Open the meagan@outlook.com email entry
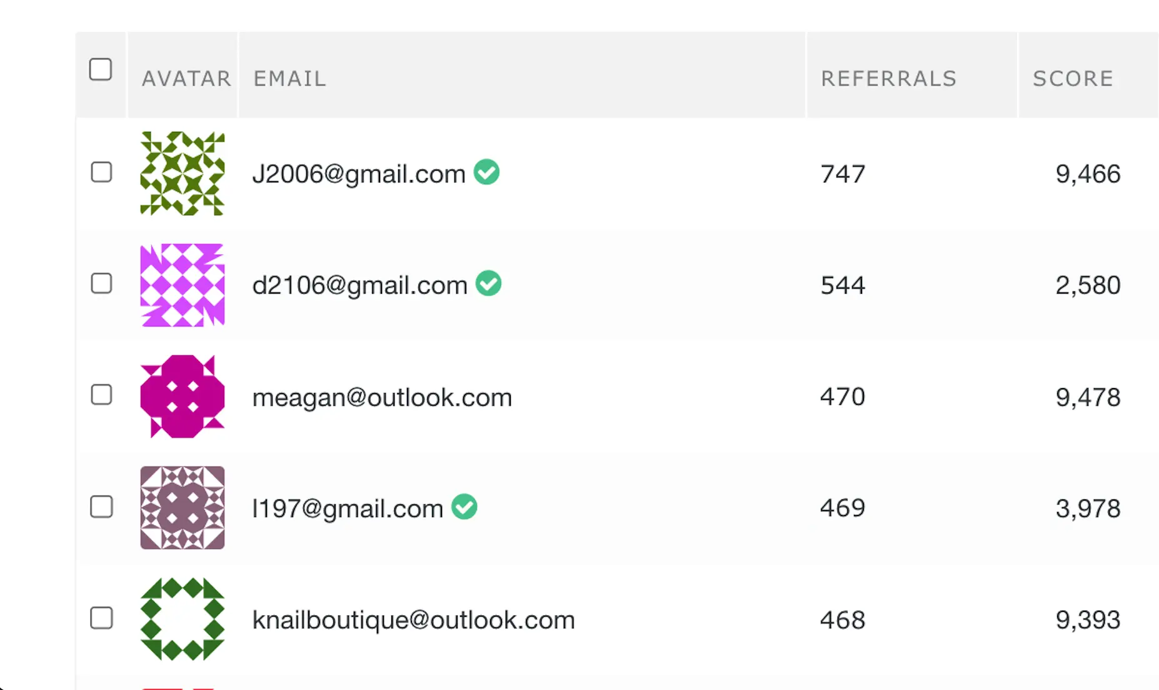The width and height of the screenshot is (1159, 690). [x=382, y=397]
